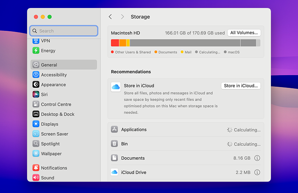Click the Storage page title
The image size is (298, 193).
coord(140,17)
